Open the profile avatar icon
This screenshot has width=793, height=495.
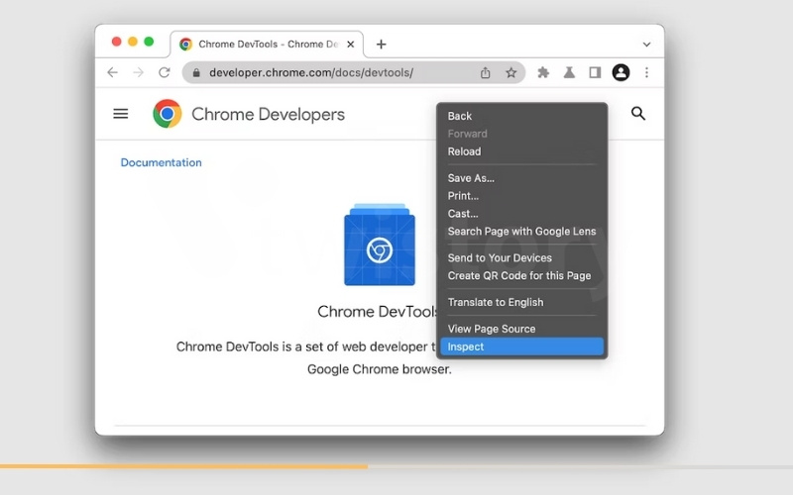[x=621, y=72]
